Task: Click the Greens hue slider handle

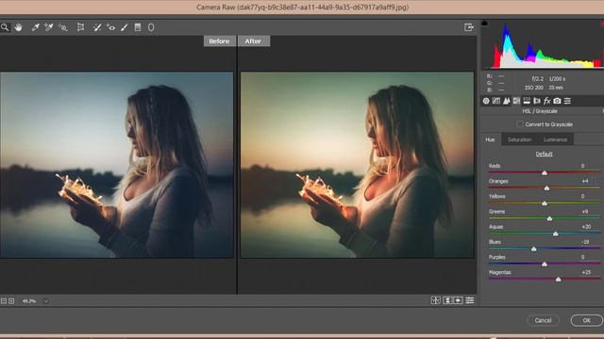Action: tap(549, 218)
